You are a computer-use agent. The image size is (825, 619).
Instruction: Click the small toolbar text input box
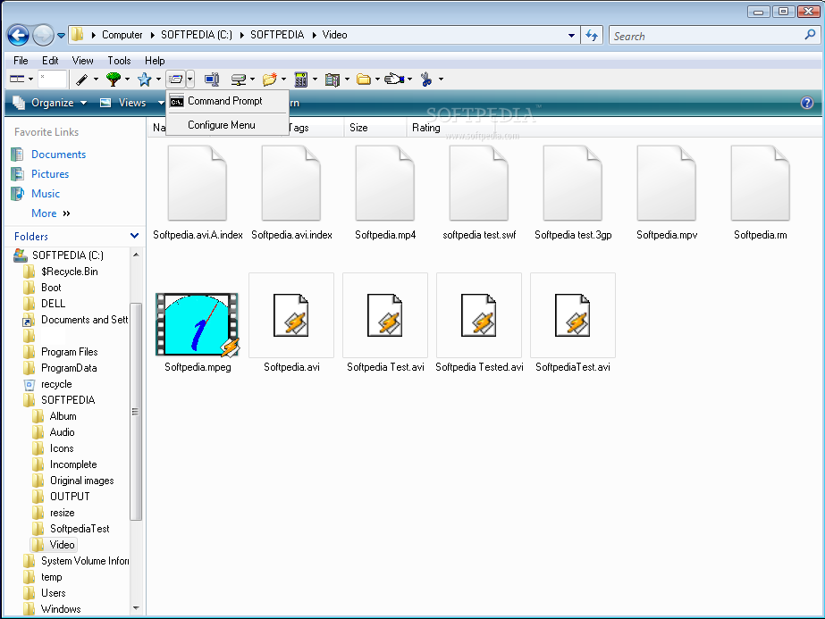52,79
